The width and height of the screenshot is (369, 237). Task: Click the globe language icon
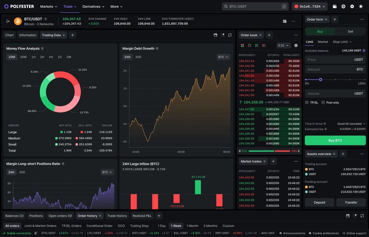tap(343, 6)
